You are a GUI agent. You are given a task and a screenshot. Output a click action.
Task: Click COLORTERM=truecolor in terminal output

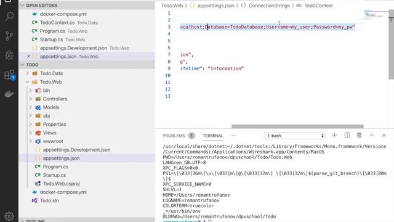pos(188,206)
